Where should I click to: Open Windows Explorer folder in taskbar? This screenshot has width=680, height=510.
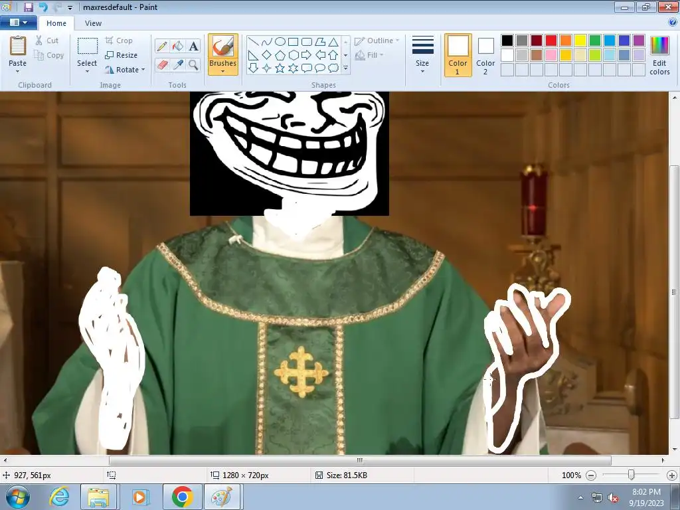click(x=99, y=497)
